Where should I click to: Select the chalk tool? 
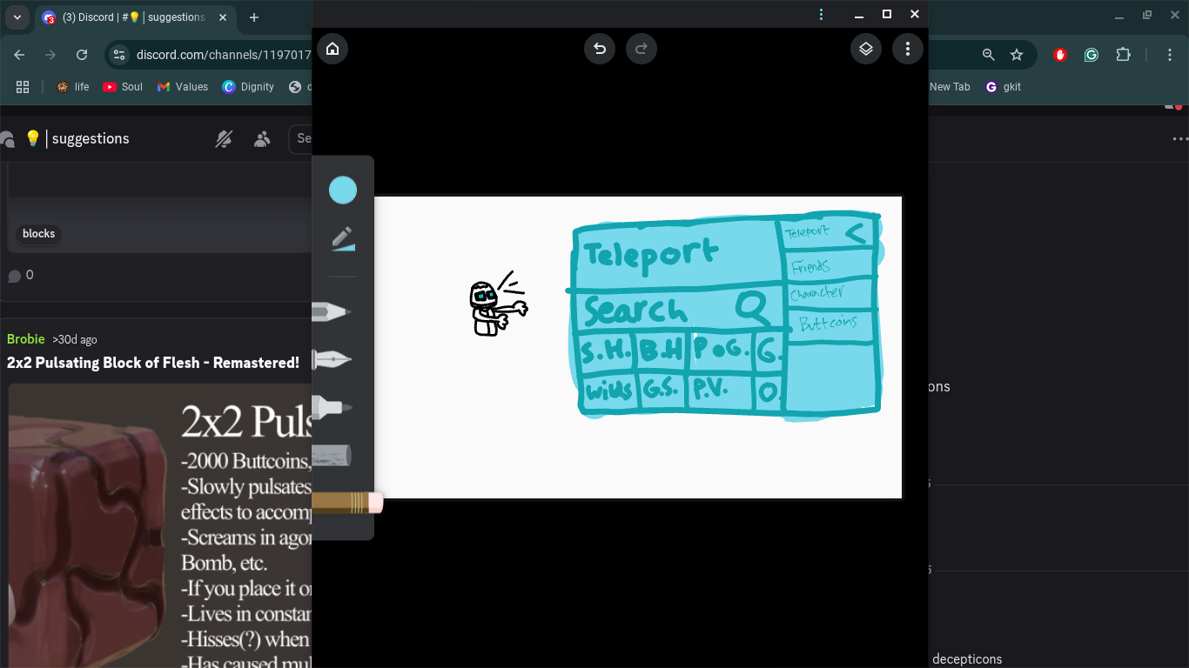click(332, 455)
